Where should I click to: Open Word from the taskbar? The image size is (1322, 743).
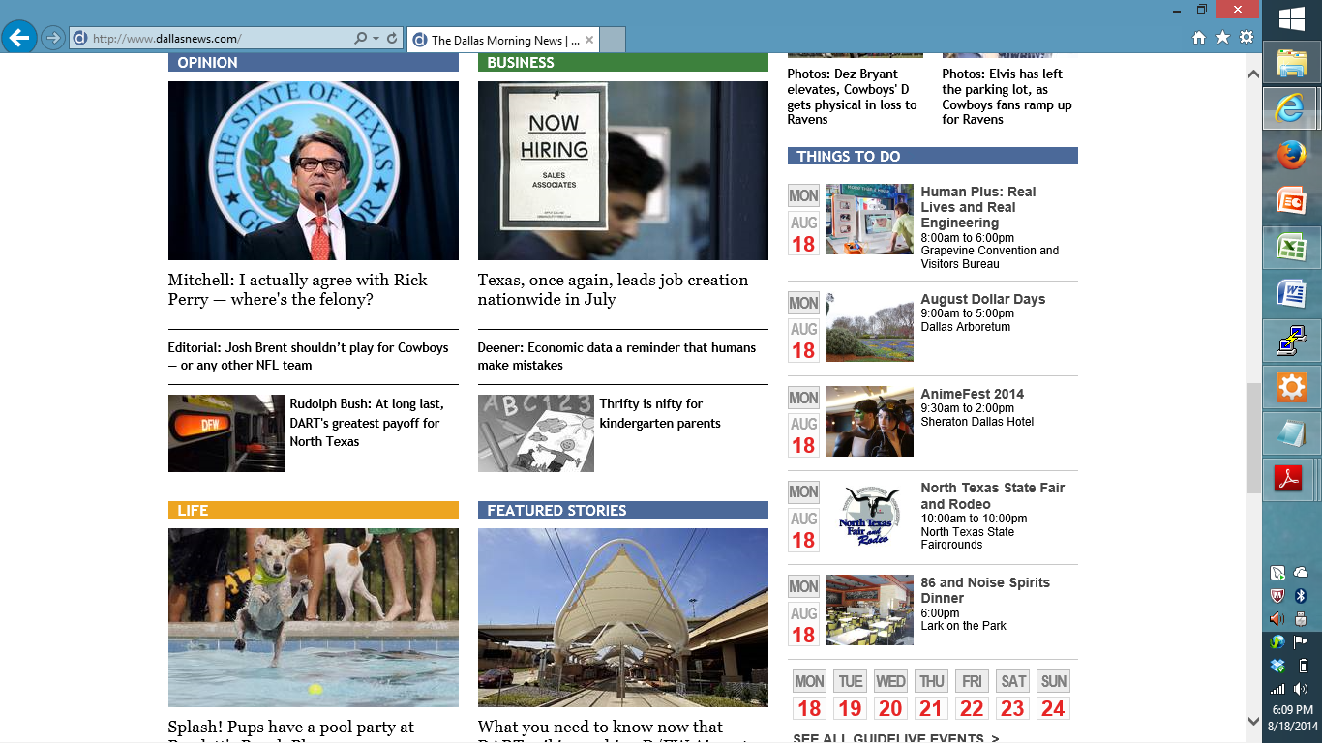click(x=1292, y=293)
